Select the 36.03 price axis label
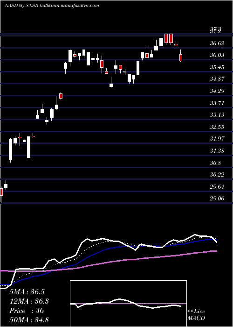 [217, 55]
